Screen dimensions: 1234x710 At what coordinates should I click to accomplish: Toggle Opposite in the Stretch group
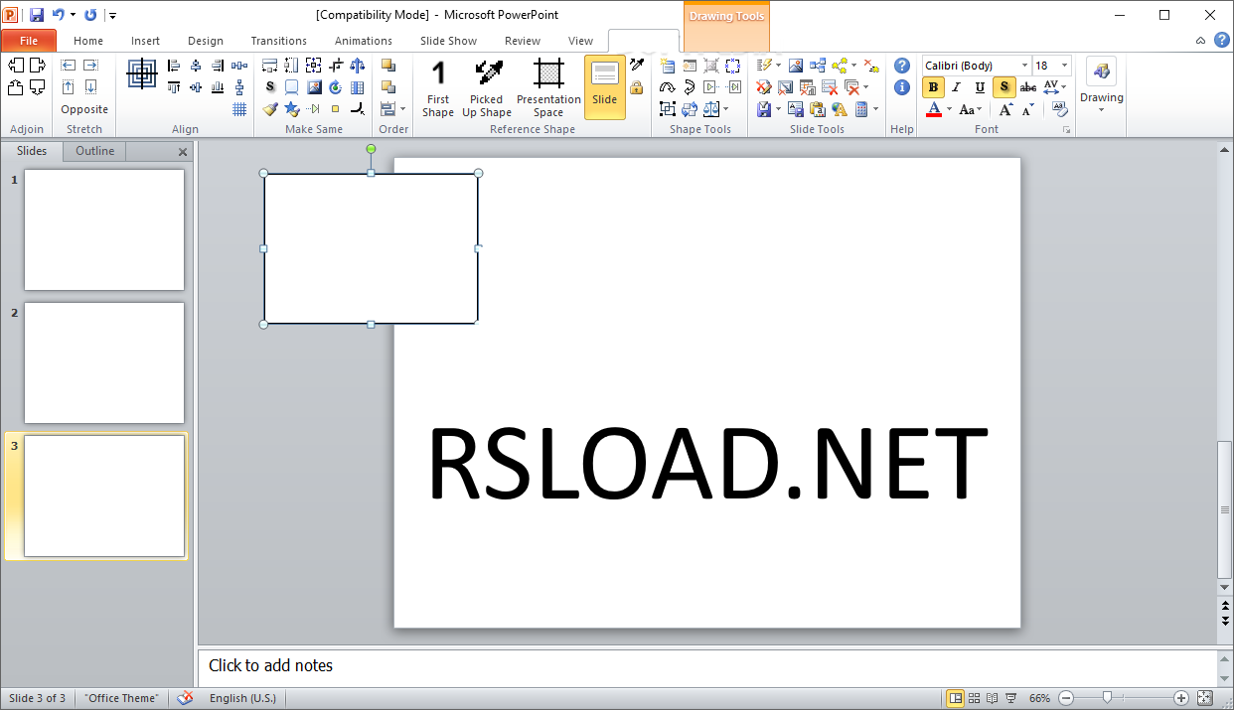tap(84, 109)
